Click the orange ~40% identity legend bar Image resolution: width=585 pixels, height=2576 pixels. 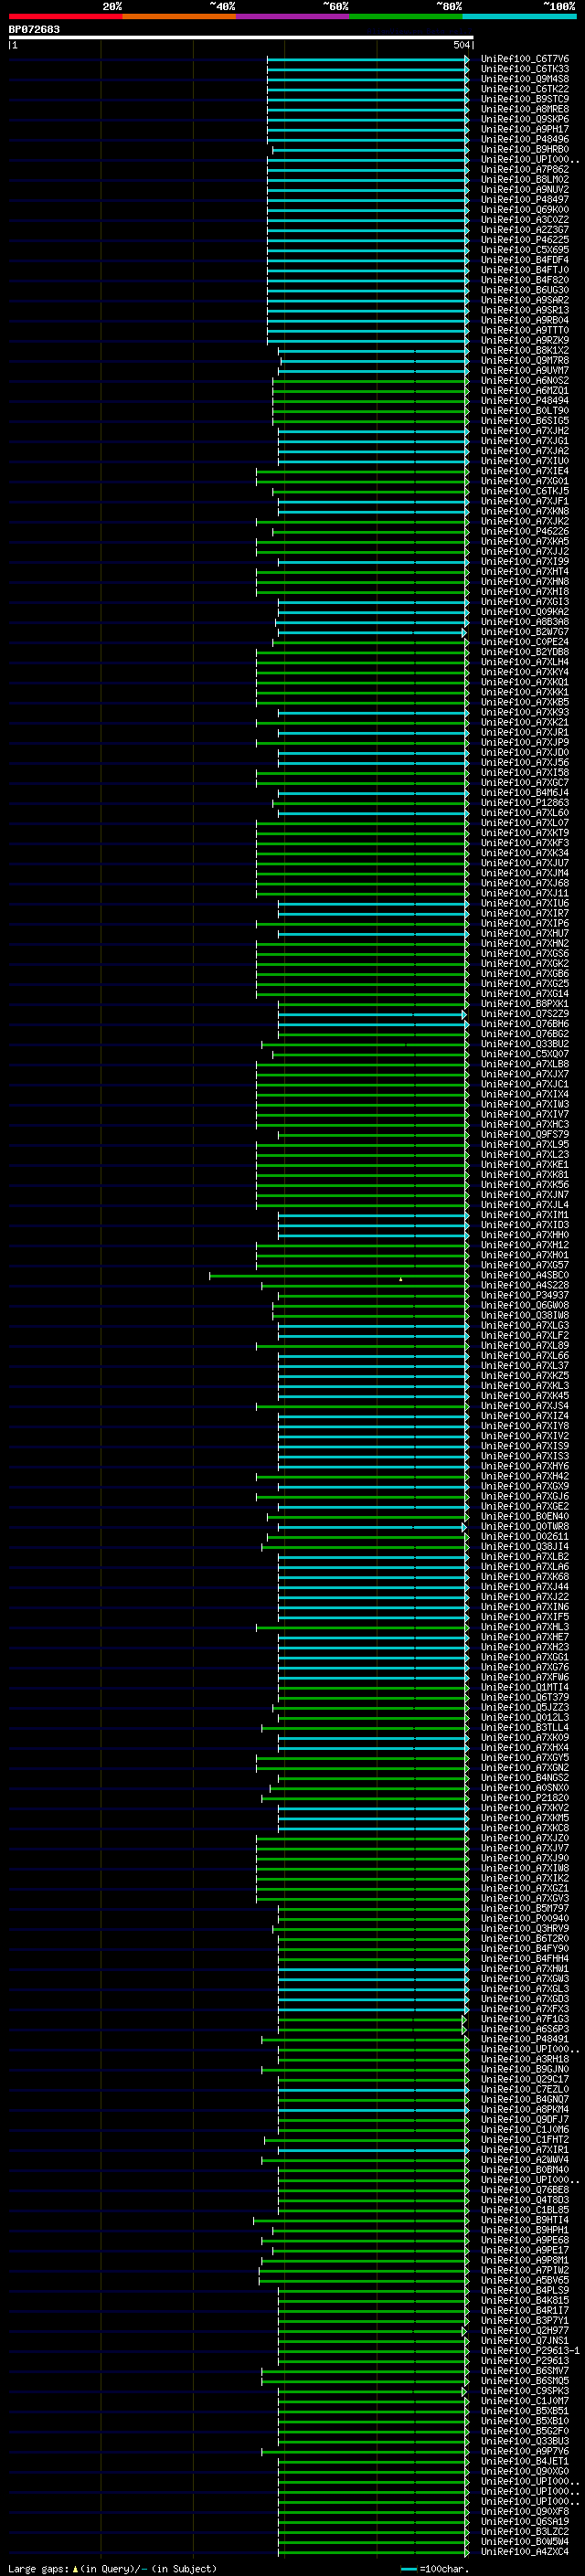179,16
